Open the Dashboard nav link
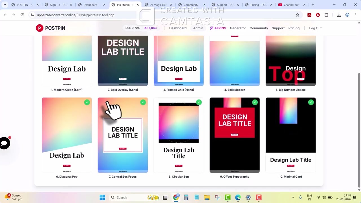 pyautogui.click(x=178, y=28)
